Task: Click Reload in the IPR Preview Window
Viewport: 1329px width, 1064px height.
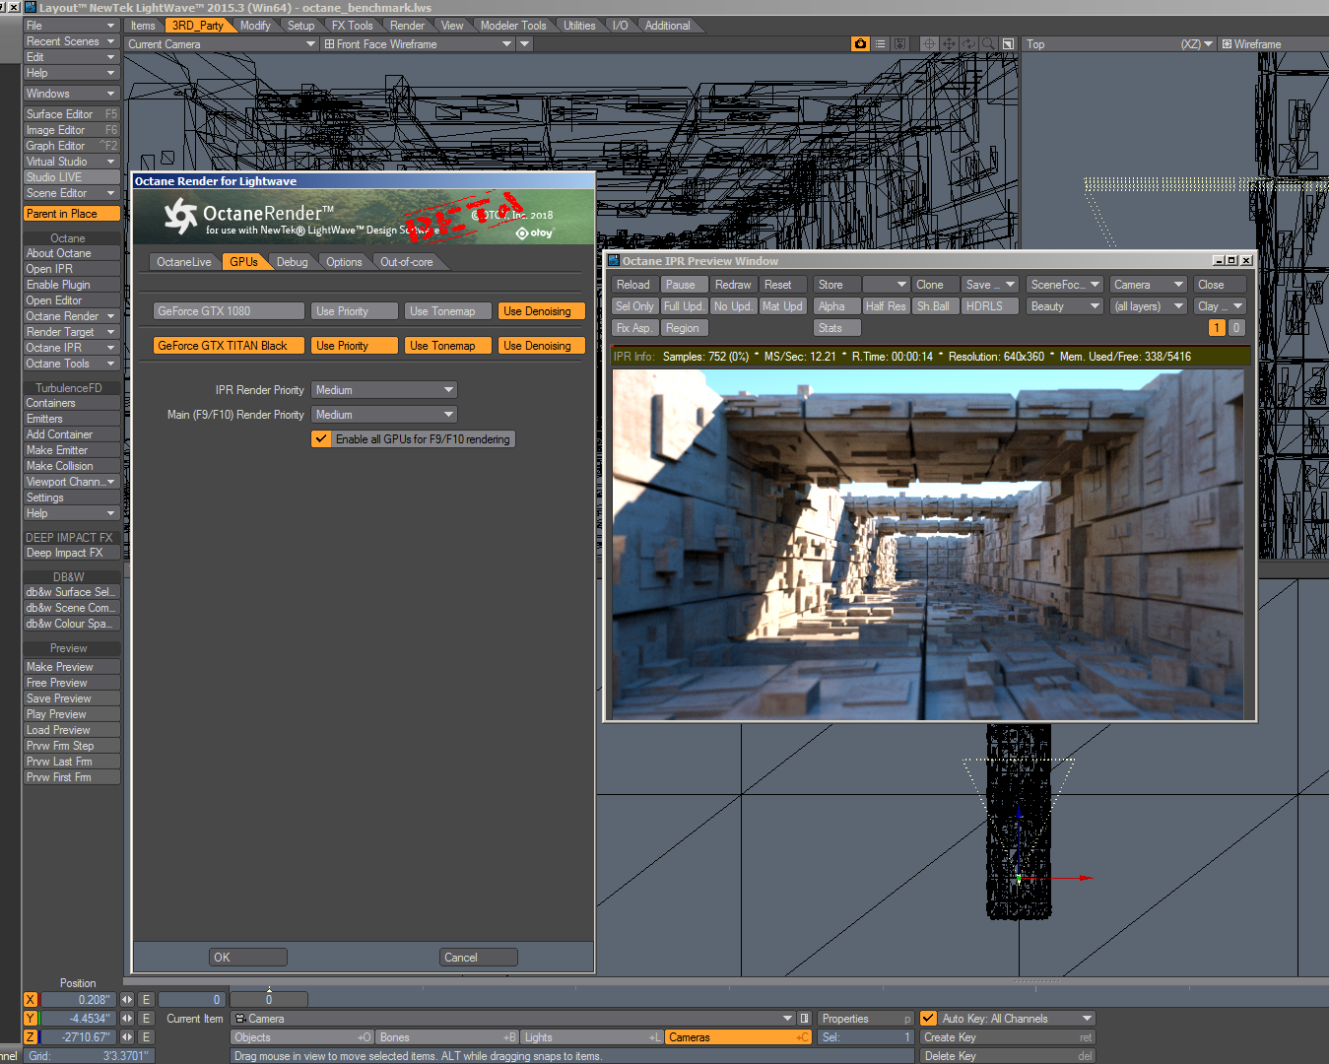Action: 633,285
